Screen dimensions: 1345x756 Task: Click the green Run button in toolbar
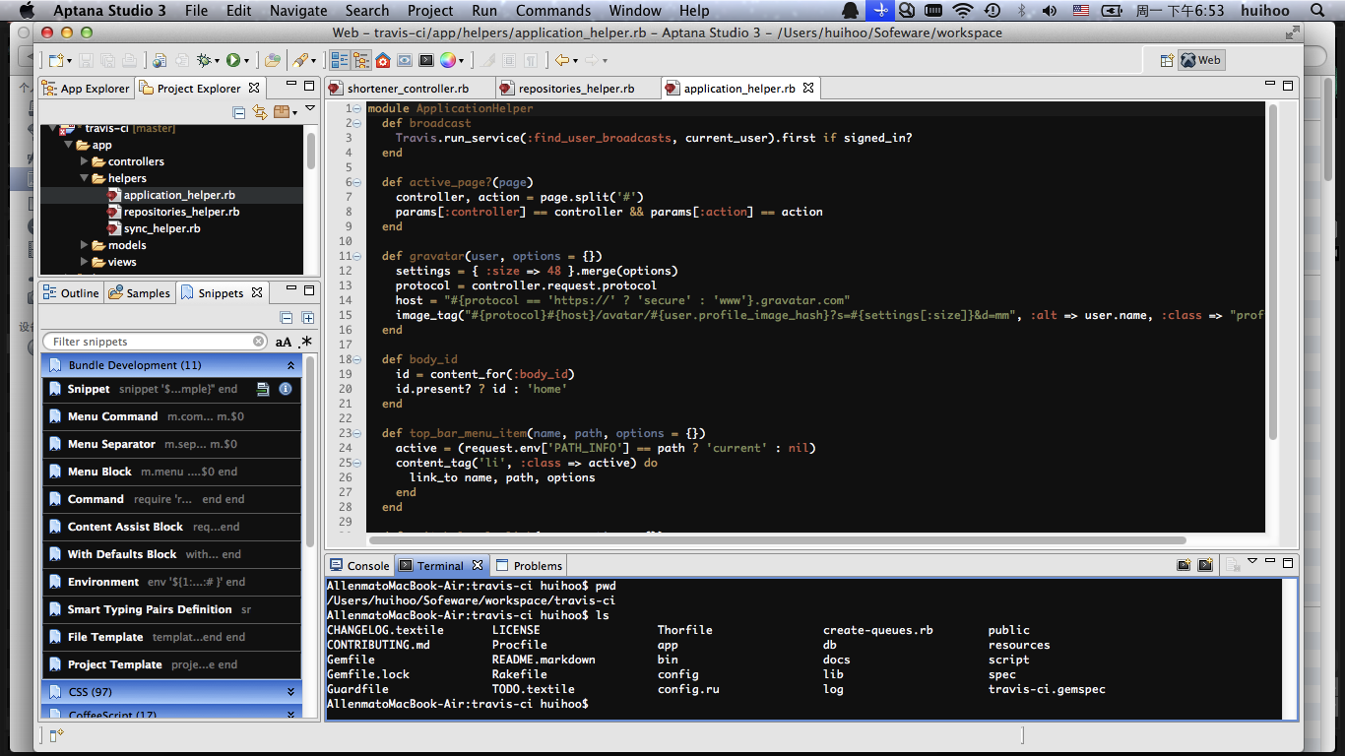[x=233, y=60]
